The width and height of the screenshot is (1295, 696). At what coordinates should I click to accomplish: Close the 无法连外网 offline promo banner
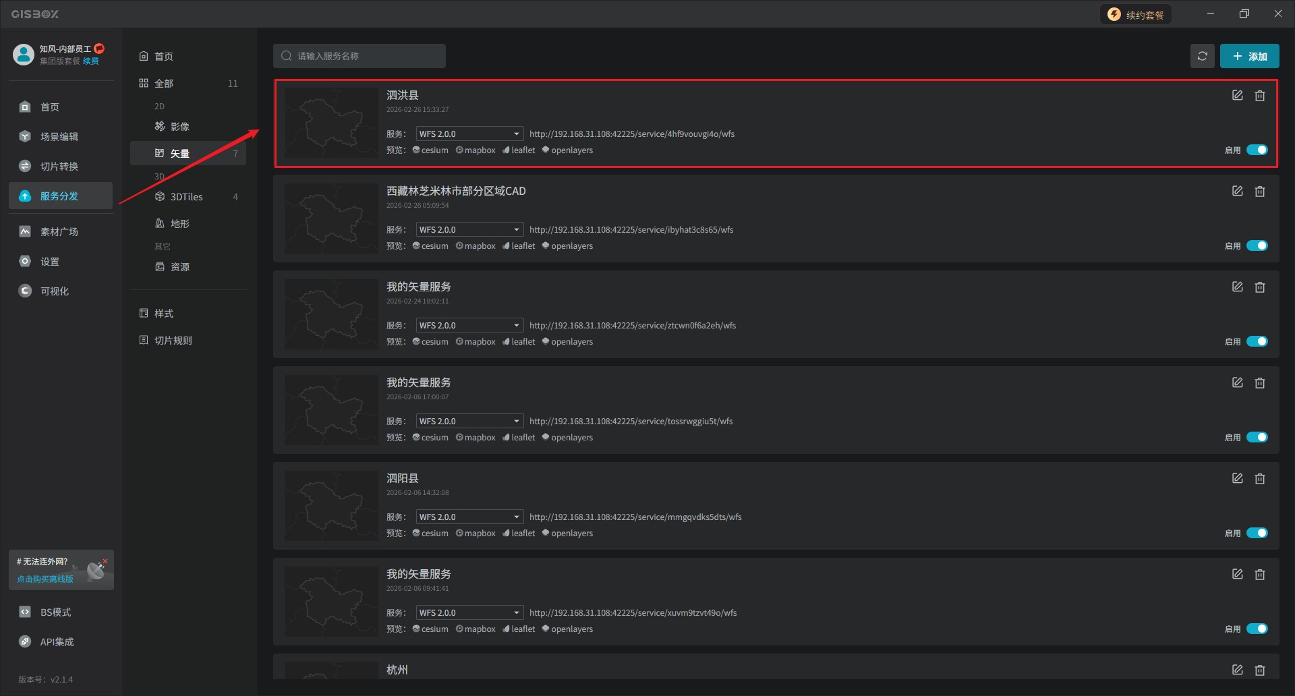pyautogui.click(x=105, y=560)
